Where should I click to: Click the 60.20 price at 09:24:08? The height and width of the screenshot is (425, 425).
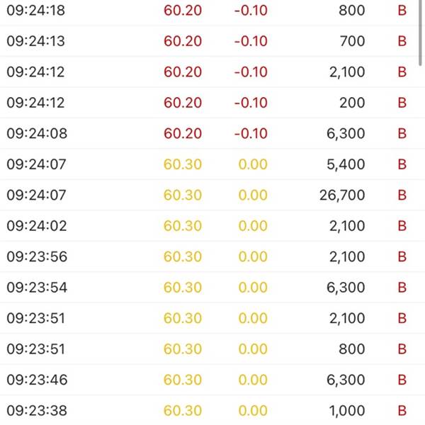(183, 133)
